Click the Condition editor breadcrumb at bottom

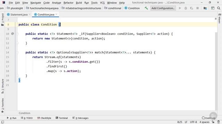pyautogui.click(x=25, y=113)
